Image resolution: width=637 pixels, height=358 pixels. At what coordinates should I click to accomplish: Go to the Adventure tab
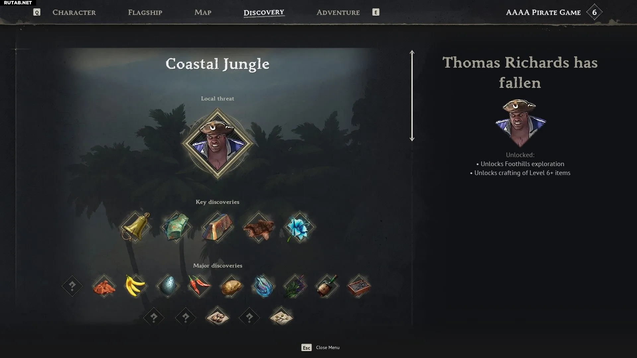click(338, 13)
